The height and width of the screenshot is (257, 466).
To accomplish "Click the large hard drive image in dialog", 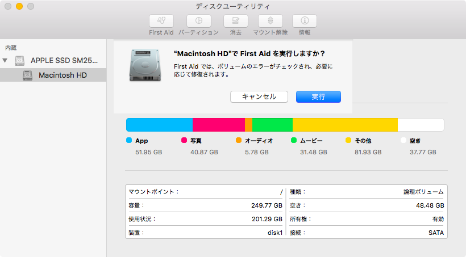I will (145, 65).
